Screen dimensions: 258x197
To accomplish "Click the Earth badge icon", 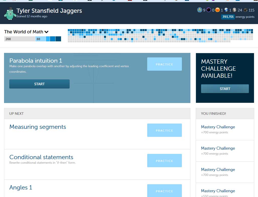I will coord(226,10).
